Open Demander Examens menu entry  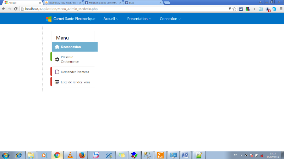tap(73, 72)
